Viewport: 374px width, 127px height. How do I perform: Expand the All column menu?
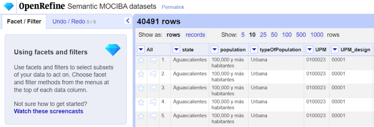pos(141,50)
